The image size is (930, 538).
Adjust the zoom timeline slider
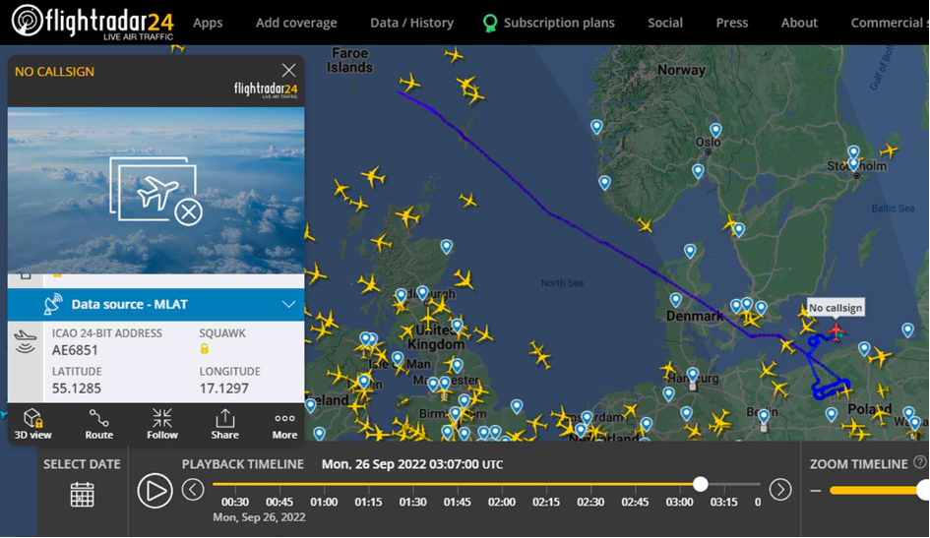click(922, 490)
